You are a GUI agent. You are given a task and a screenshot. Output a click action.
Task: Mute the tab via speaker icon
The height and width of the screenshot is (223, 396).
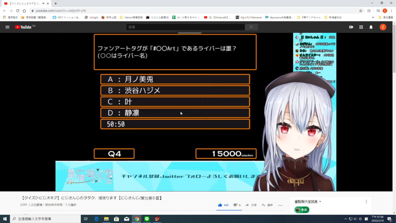(x=43, y=3)
